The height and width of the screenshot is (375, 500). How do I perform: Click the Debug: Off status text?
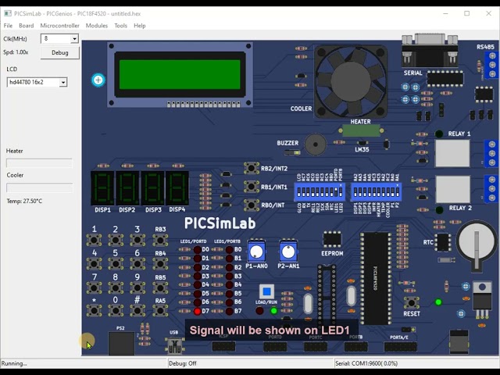pyautogui.click(x=182, y=363)
